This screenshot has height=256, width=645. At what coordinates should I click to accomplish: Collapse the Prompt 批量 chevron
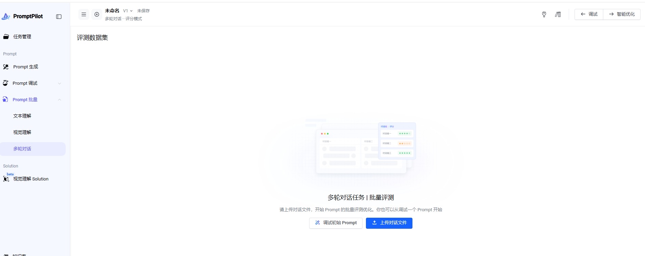coord(60,100)
